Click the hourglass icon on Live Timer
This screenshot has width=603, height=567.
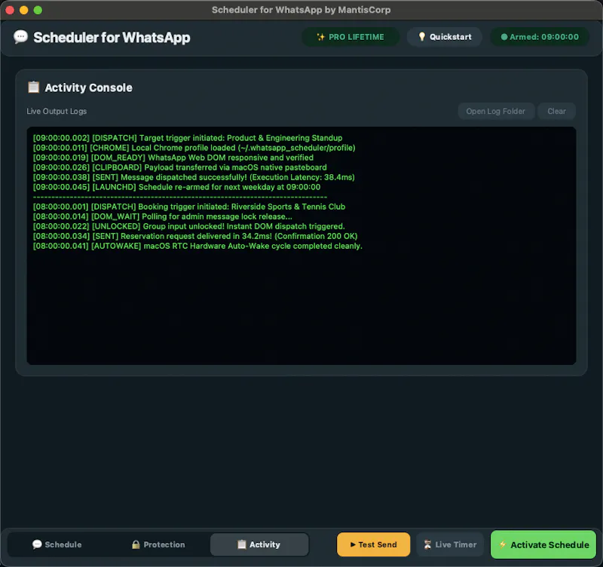pyautogui.click(x=427, y=544)
